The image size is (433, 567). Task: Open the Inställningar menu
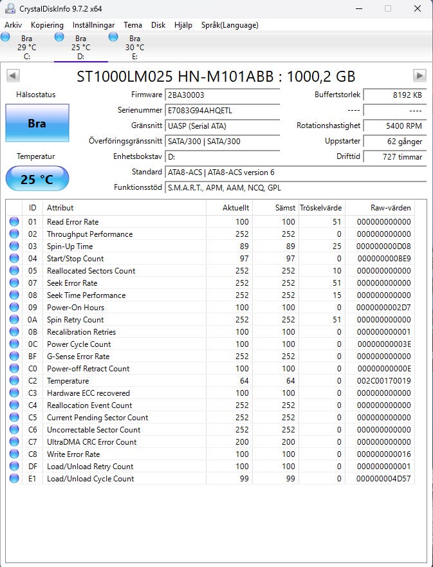(93, 25)
